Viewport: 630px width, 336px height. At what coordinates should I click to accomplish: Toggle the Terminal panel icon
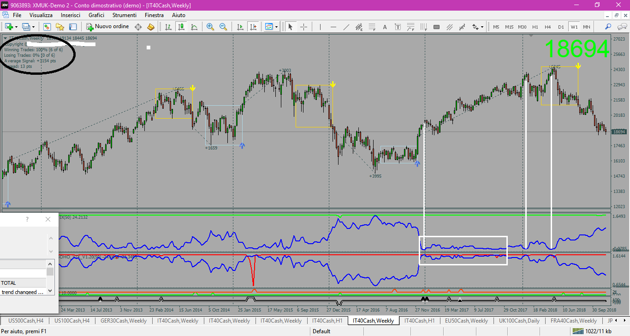coord(73,27)
